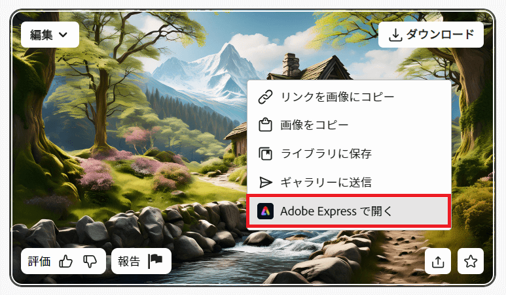Choose ライブラリに保存 from the menu

349,153
